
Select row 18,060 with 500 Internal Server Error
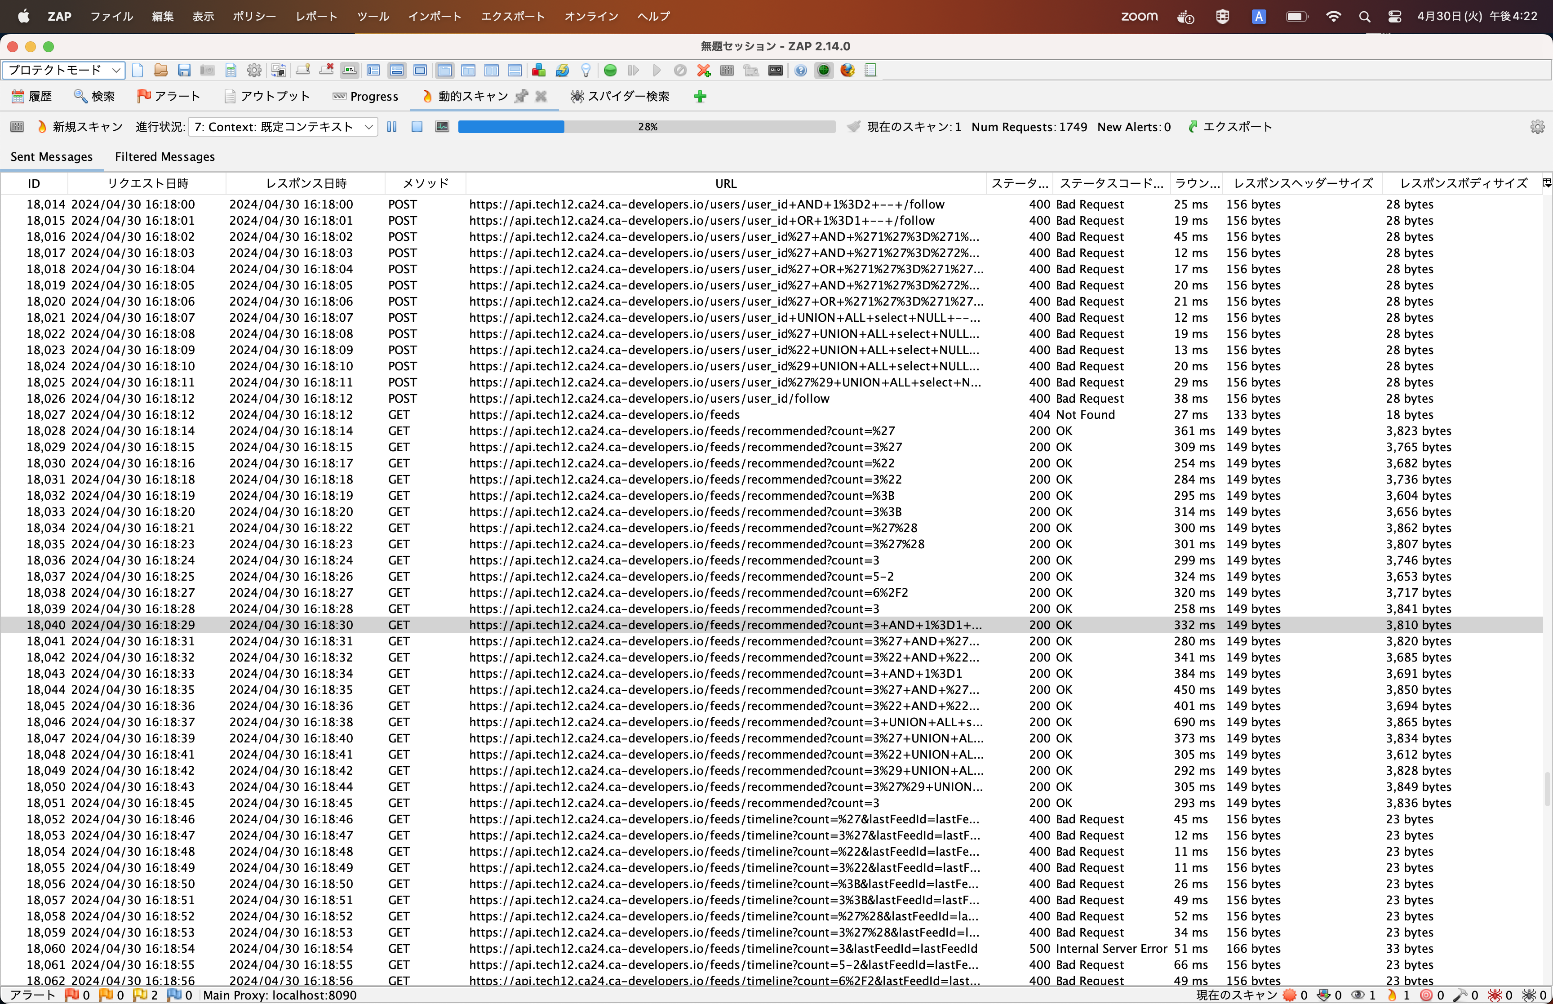coord(772,949)
